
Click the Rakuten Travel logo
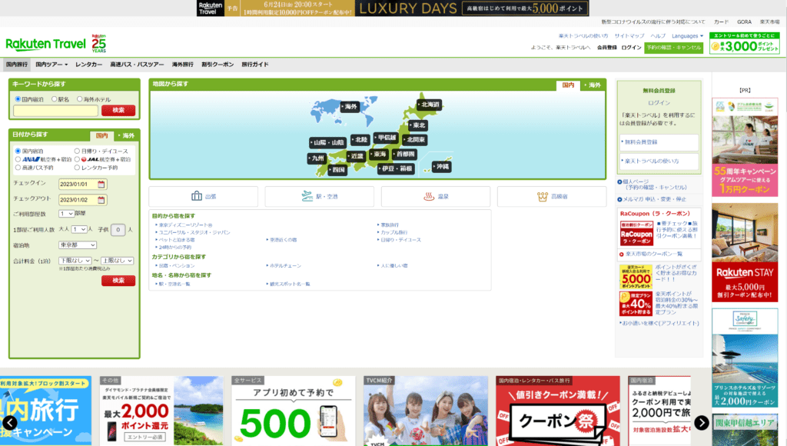pyautogui.click(x=46, y=42)
